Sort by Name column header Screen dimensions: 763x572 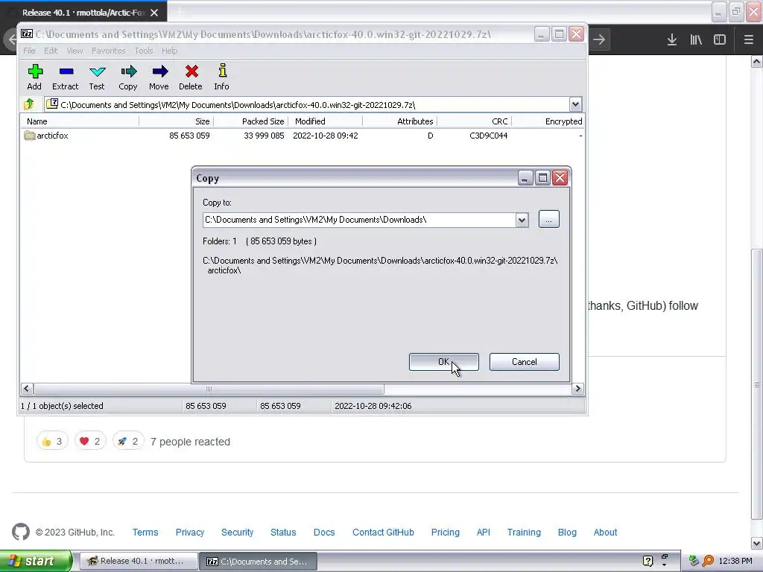coord(80,121)
